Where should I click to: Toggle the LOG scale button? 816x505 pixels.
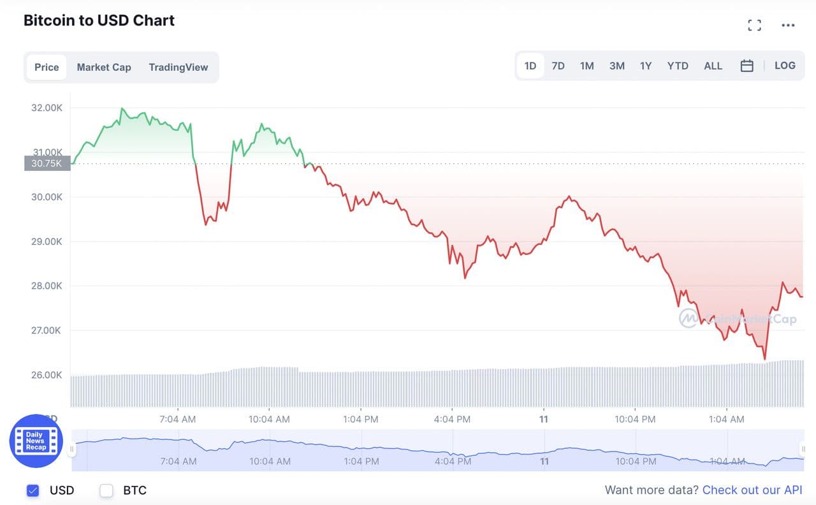click(x=785, y=66)
